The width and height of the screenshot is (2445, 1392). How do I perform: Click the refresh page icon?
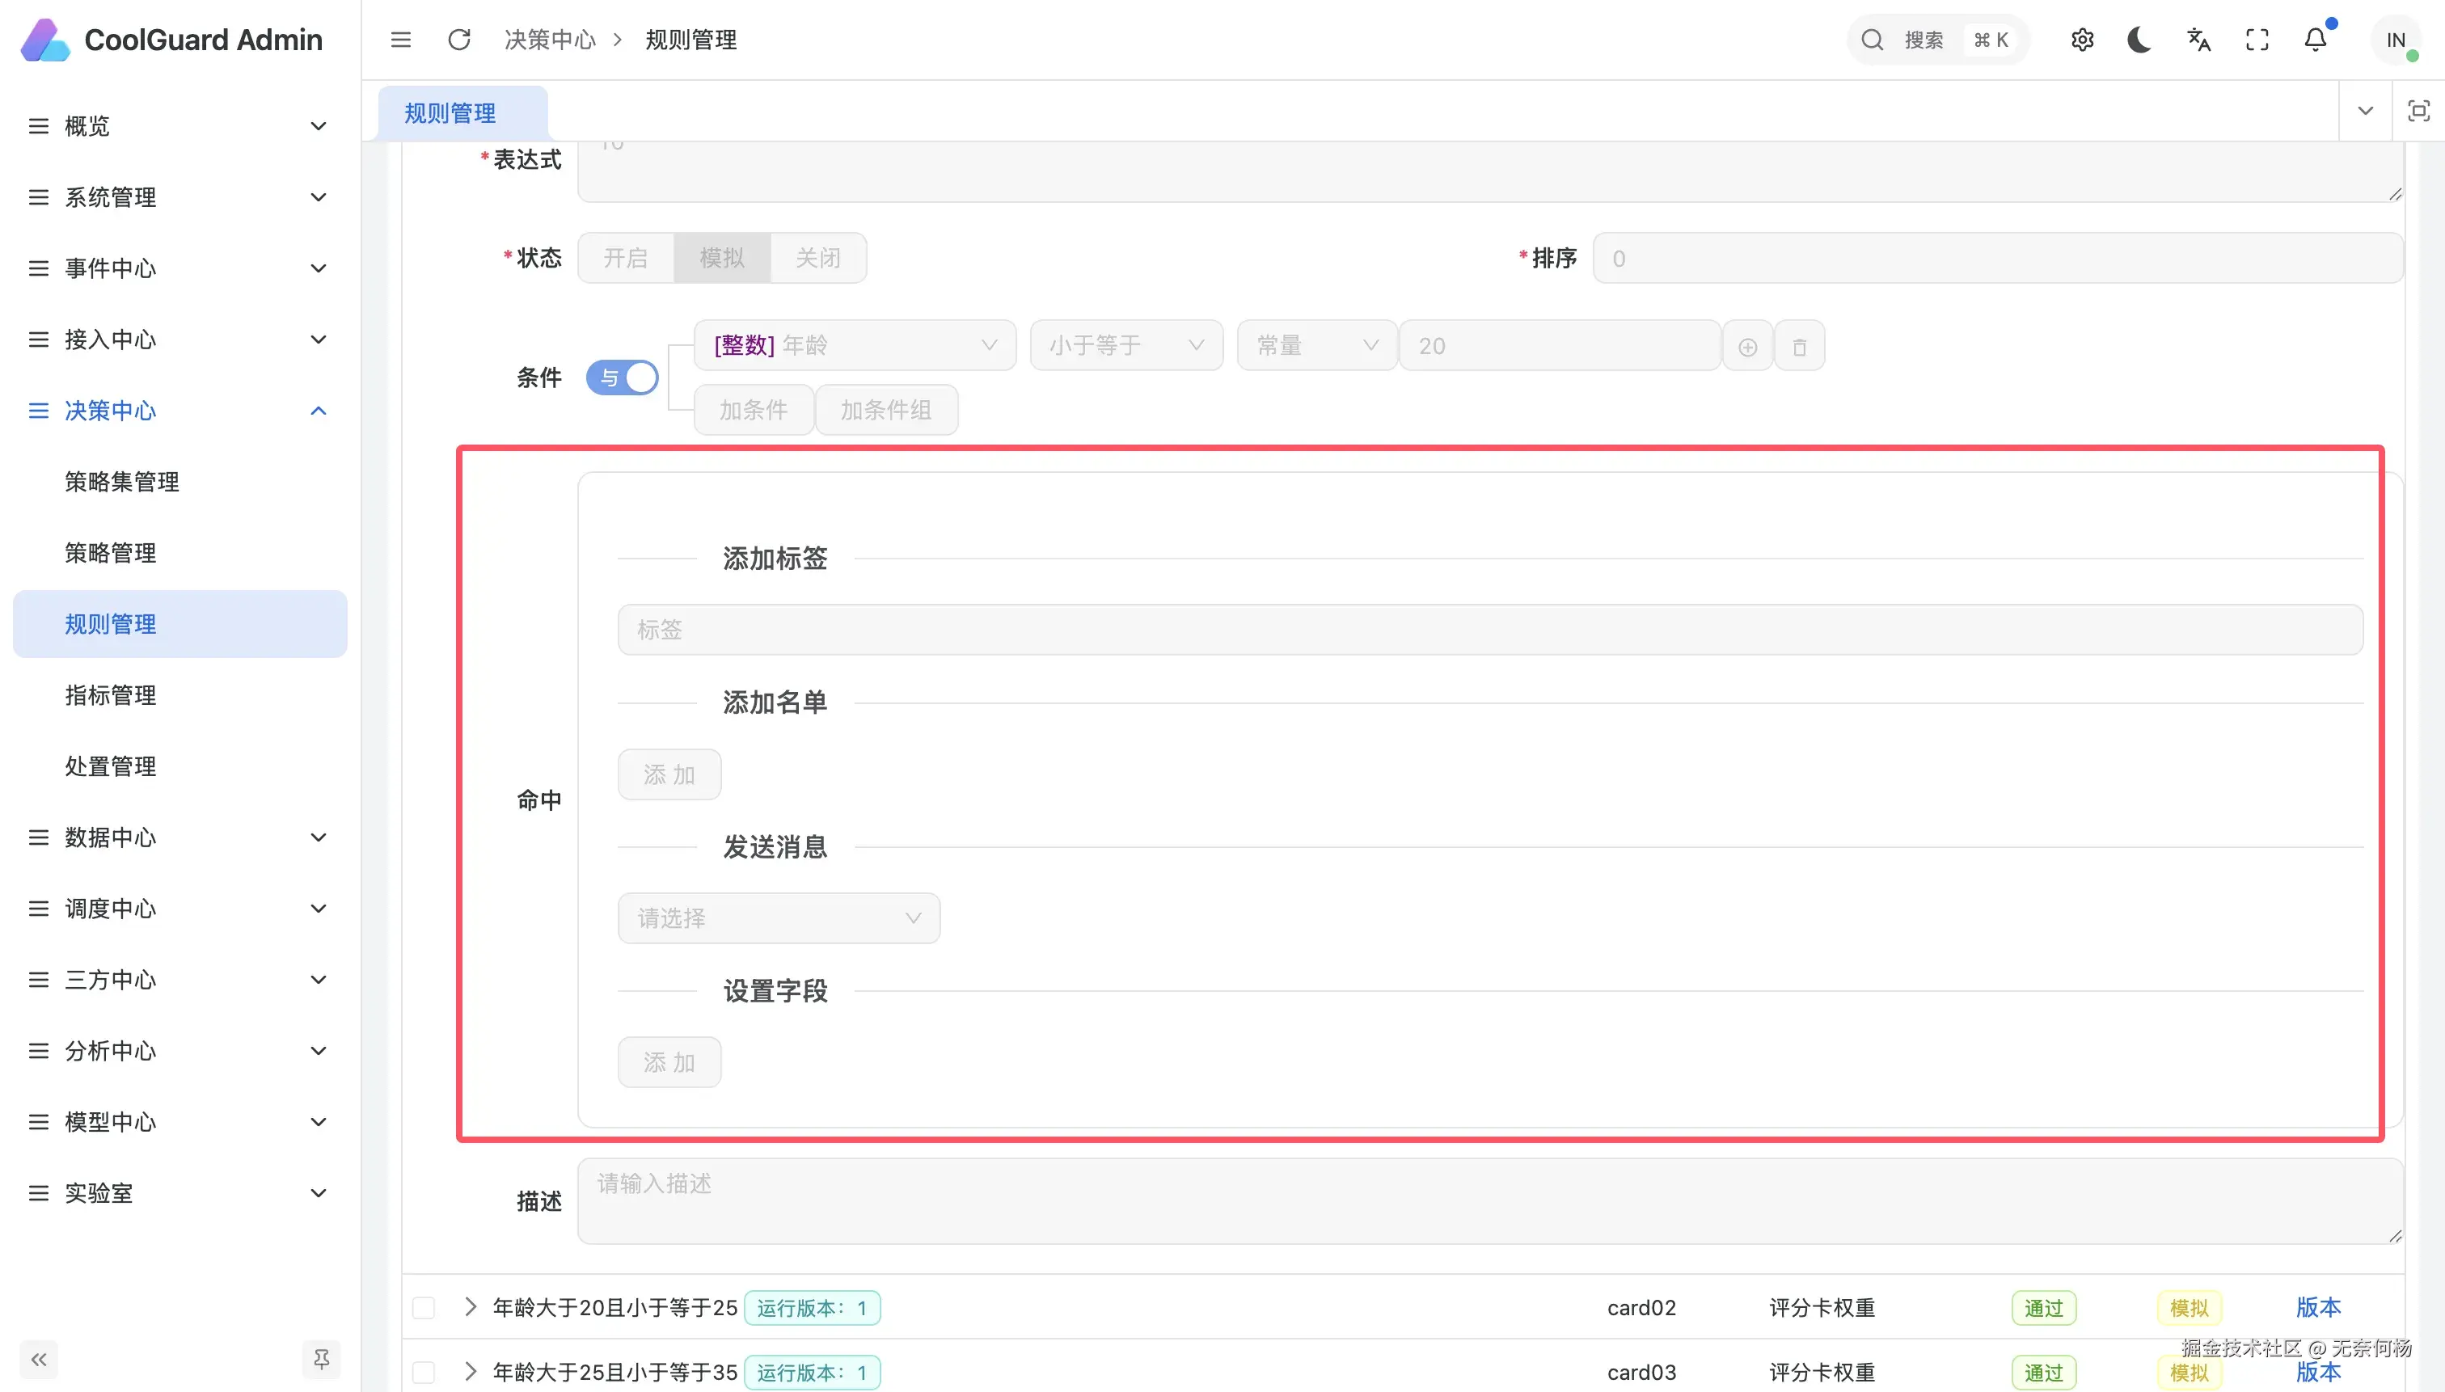coord(459,40)
